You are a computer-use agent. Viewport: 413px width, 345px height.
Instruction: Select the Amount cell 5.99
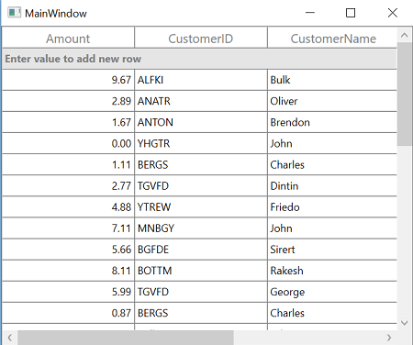click(68, 292)
